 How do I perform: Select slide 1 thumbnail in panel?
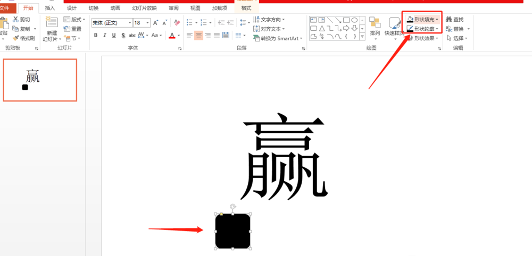point(40,80)
